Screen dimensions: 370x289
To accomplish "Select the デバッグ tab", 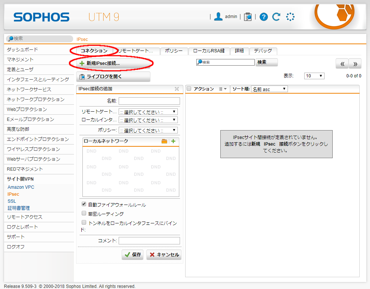I will 263,51.
